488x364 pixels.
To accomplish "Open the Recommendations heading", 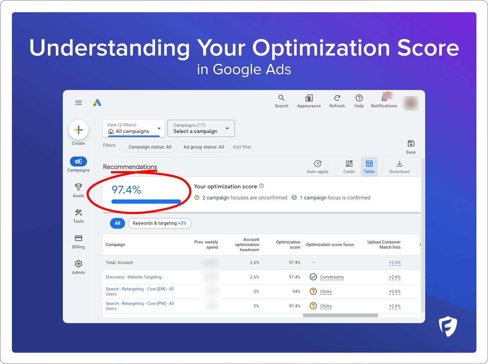I will click(130, 167).
